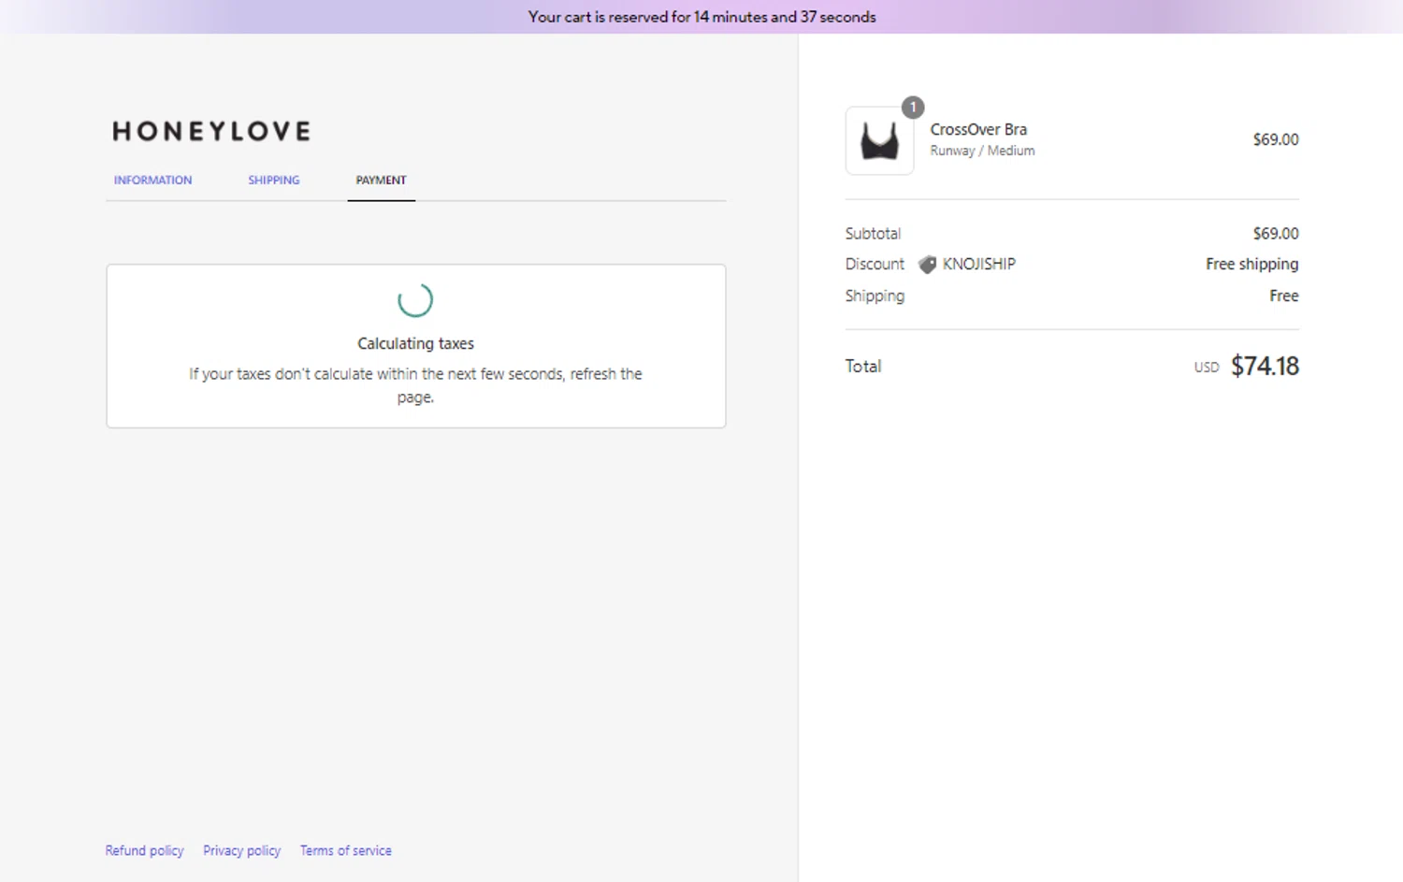Click the Discount label
The width and height of the screenshot is (1403, 882).
click(x=875, y=264)
